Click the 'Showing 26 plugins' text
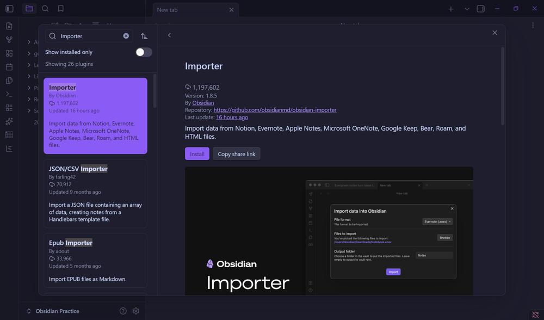Viewport: 544px width, 320px height. (x=69, y=64)
